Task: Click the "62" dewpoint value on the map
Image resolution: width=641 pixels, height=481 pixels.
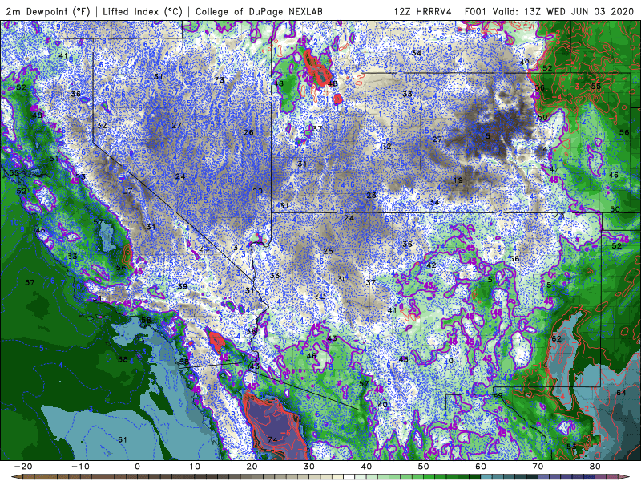Action: 556,338
